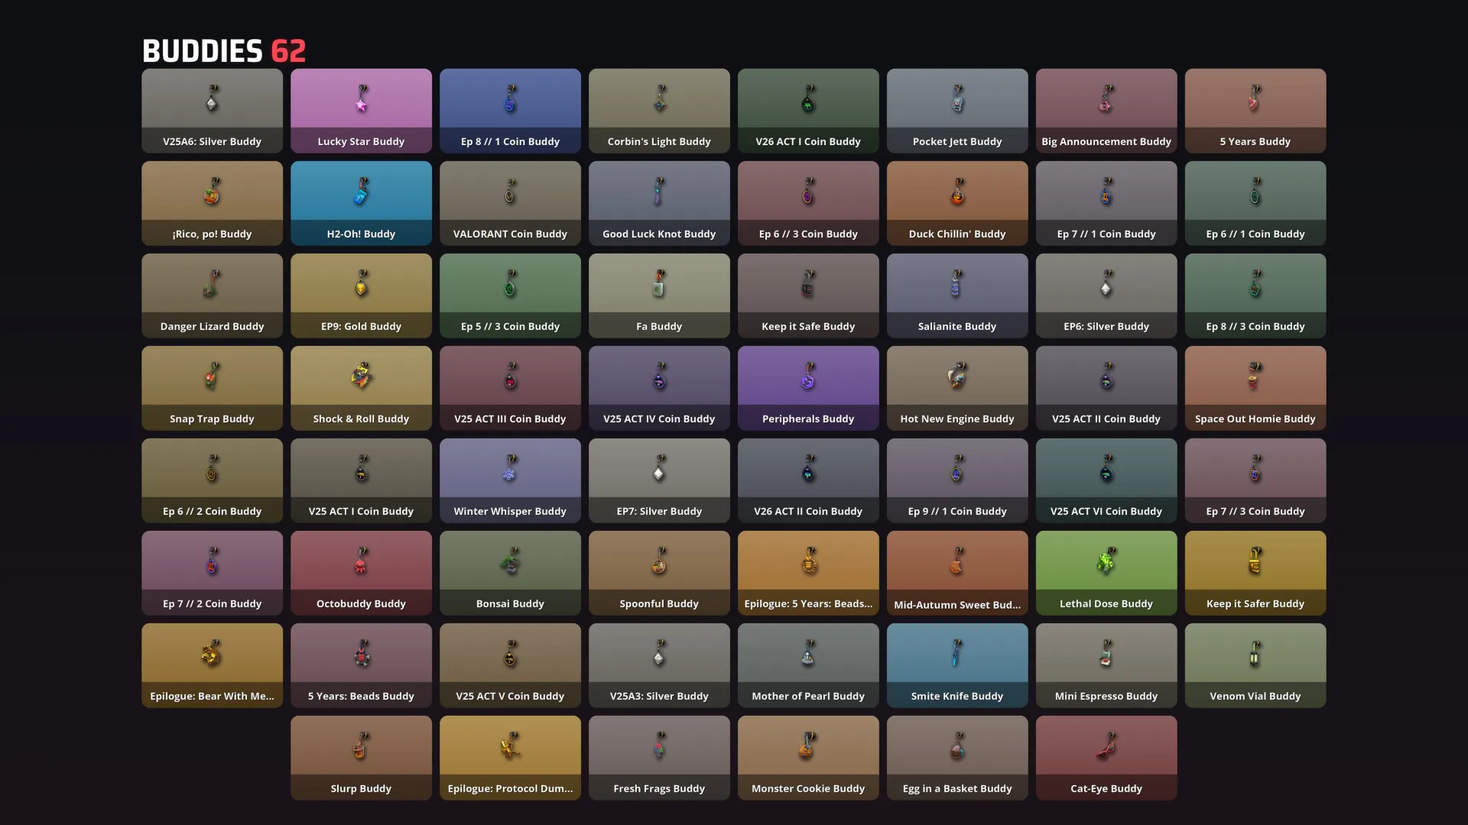
Task: Select the Lethal Dose Buddy green icon
Action: pyautogui.click(x=1106, y=561)
